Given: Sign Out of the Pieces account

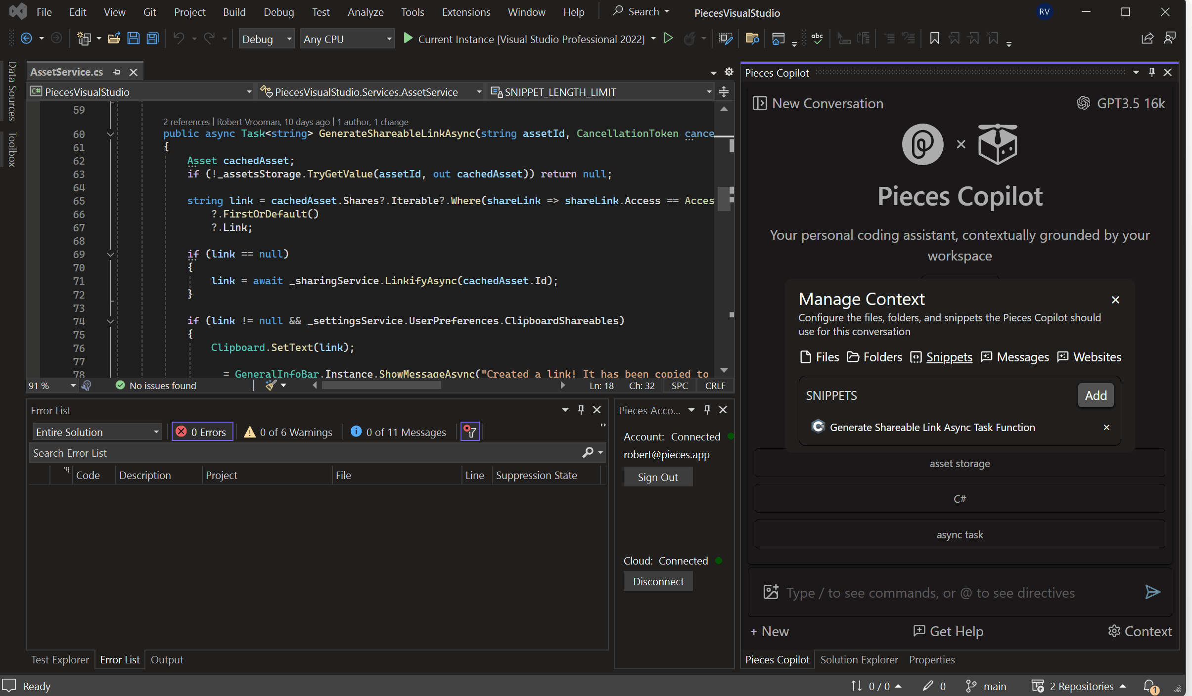Looking at the screenshot, I should (658, 477).
